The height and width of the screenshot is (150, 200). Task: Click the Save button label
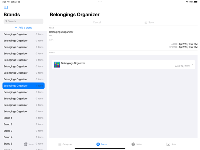(x=151, y=22)
